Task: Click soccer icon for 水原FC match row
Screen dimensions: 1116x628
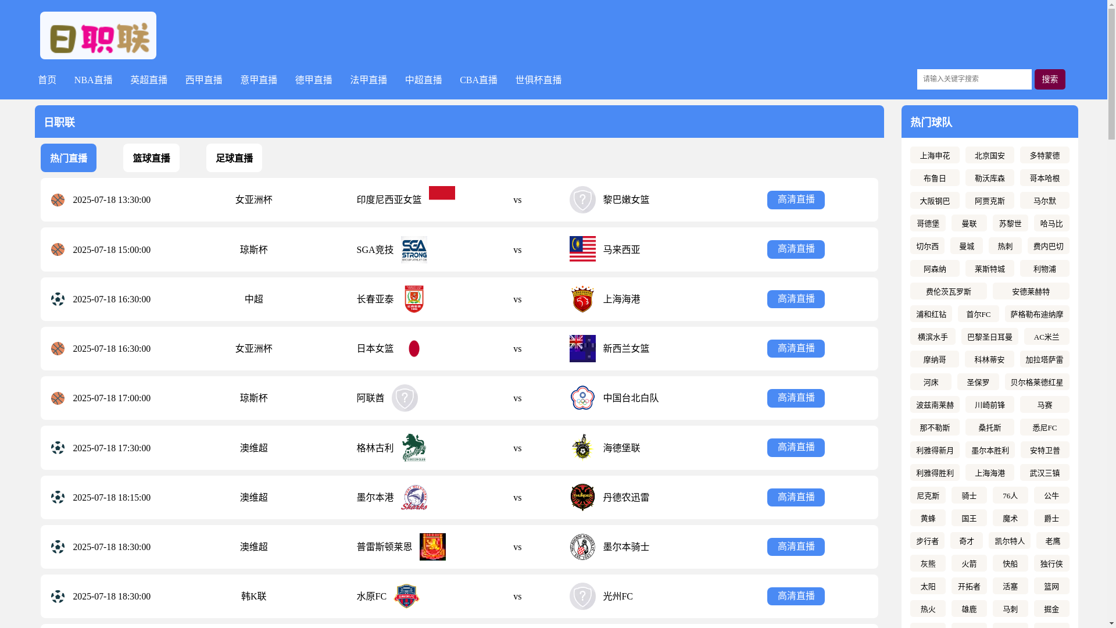Action: click(58, 596)
